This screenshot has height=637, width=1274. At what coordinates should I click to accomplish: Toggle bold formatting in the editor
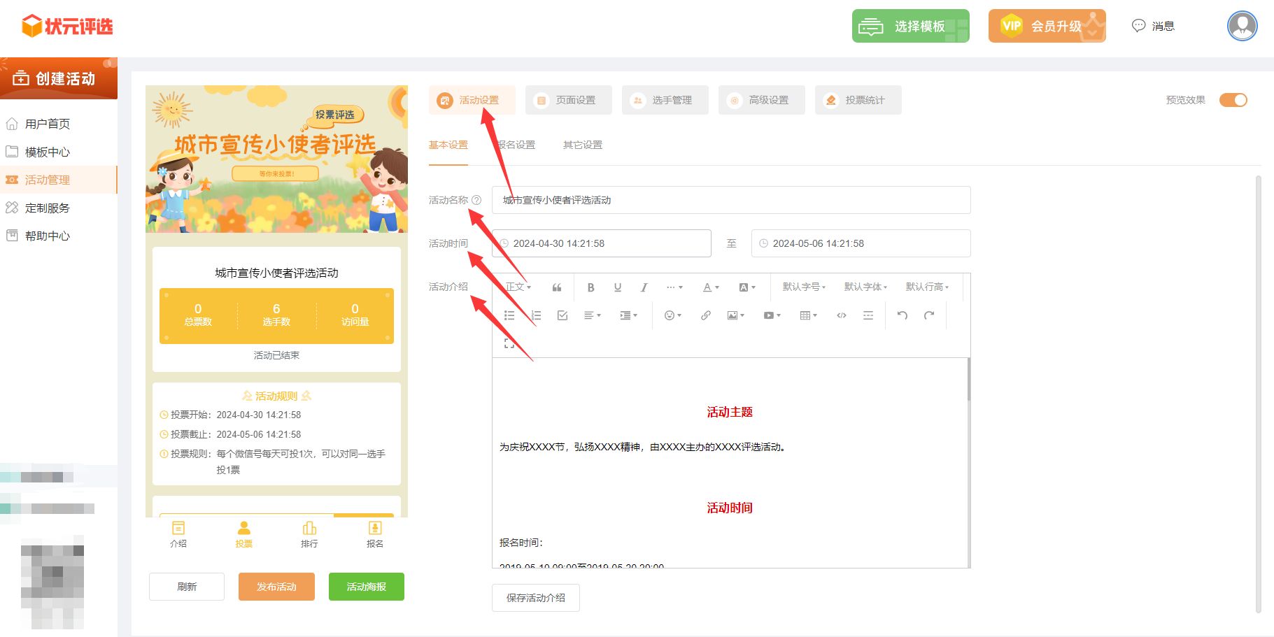(x=590, y=287)
